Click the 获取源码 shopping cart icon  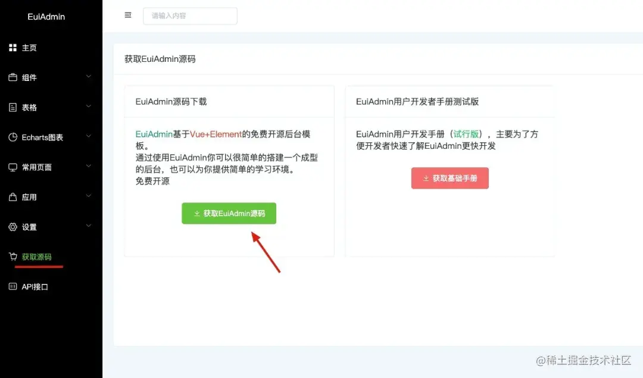(x=13, y=257)
